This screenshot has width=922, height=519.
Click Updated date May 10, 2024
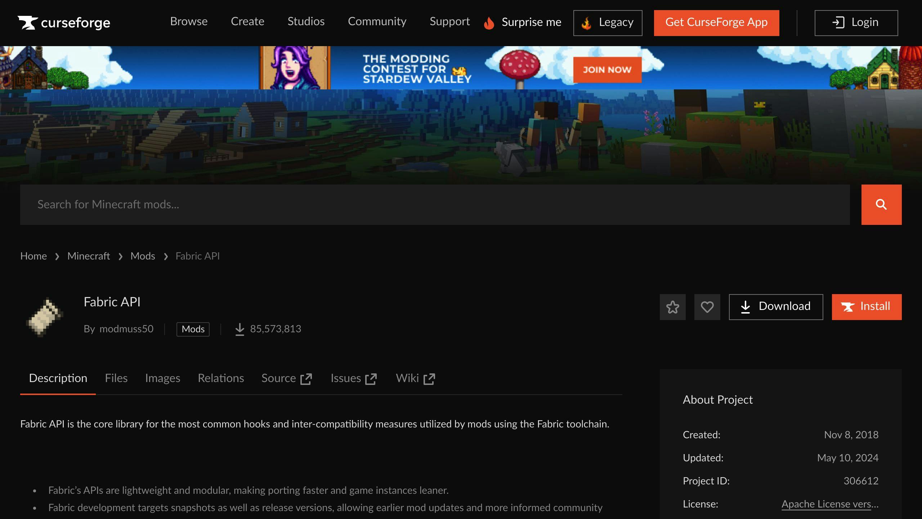click(x=848, y=458)
